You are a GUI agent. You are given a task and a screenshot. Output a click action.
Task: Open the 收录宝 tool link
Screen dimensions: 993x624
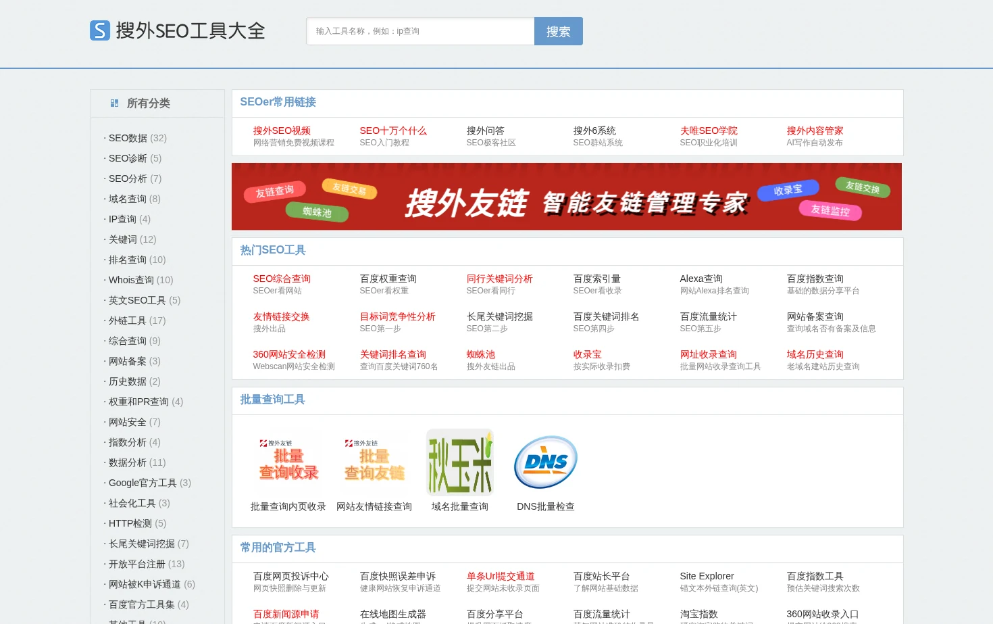pyautogui.click(x=588, y=354)
